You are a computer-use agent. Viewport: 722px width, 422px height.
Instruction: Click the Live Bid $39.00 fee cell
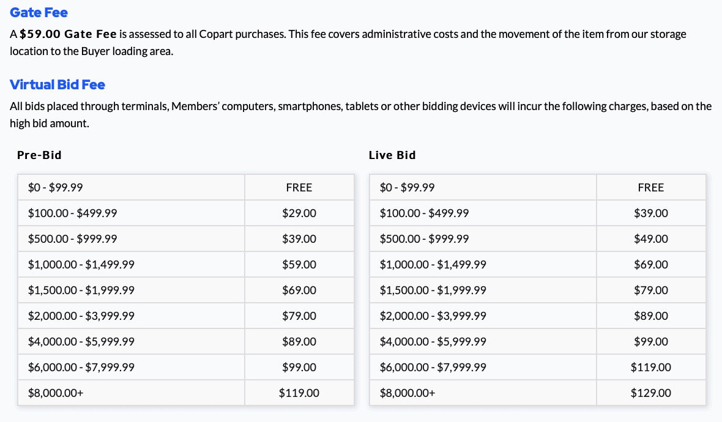(650, 213)
